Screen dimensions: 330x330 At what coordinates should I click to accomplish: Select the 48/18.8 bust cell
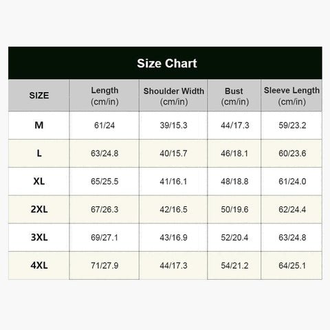pos(234,181)
